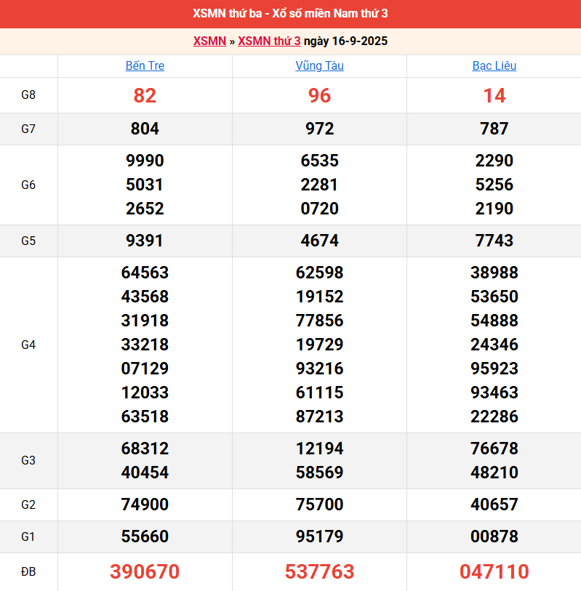Select the G8 result 14 for Bạc Liêu
Screen dimensions: 581x591
coord(494,95)
